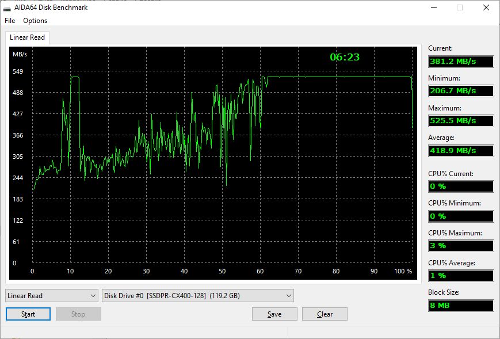Click the 100 % x-axis label
This screenshot has width=500, height=339.
403,271
